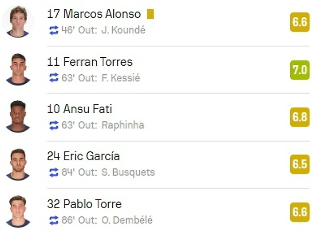
Task: Select the 10 Ansu Fati name
Action: 80,109
